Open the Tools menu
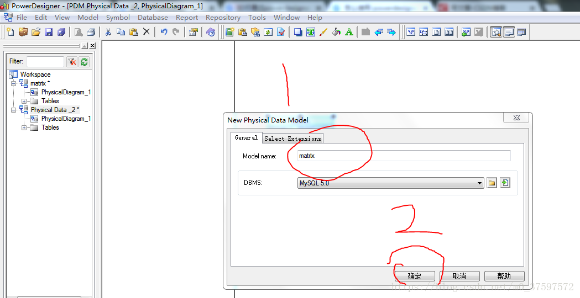 [257, 17]
